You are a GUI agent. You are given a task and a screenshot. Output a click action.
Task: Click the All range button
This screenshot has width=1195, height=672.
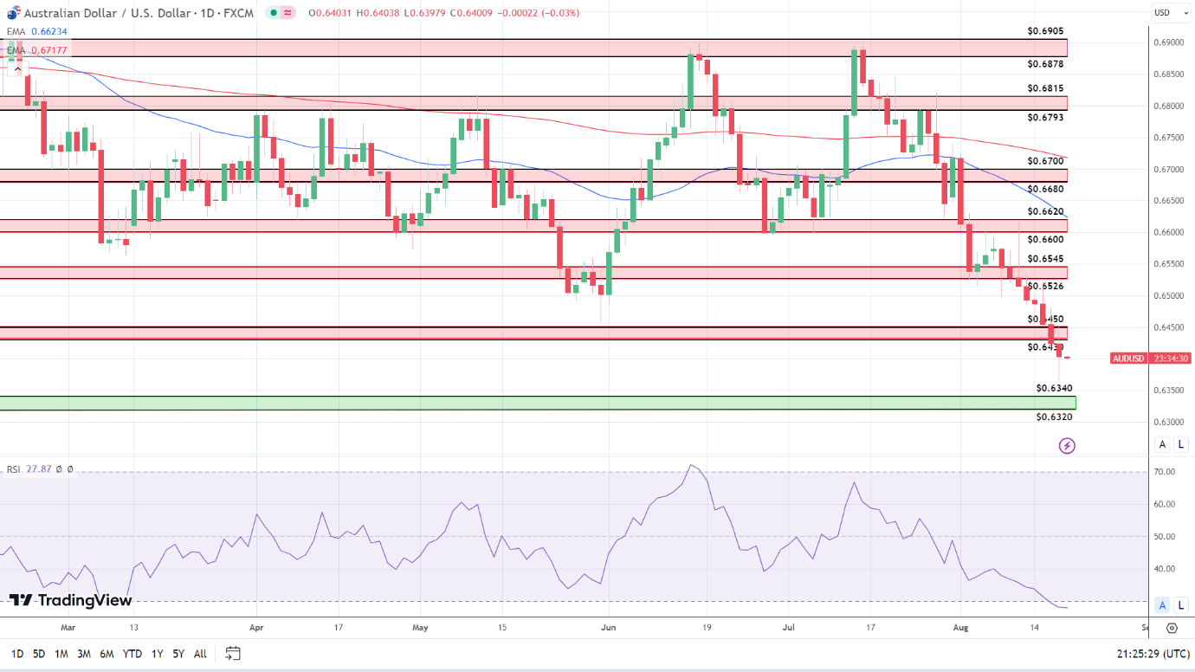click(200, 655)
